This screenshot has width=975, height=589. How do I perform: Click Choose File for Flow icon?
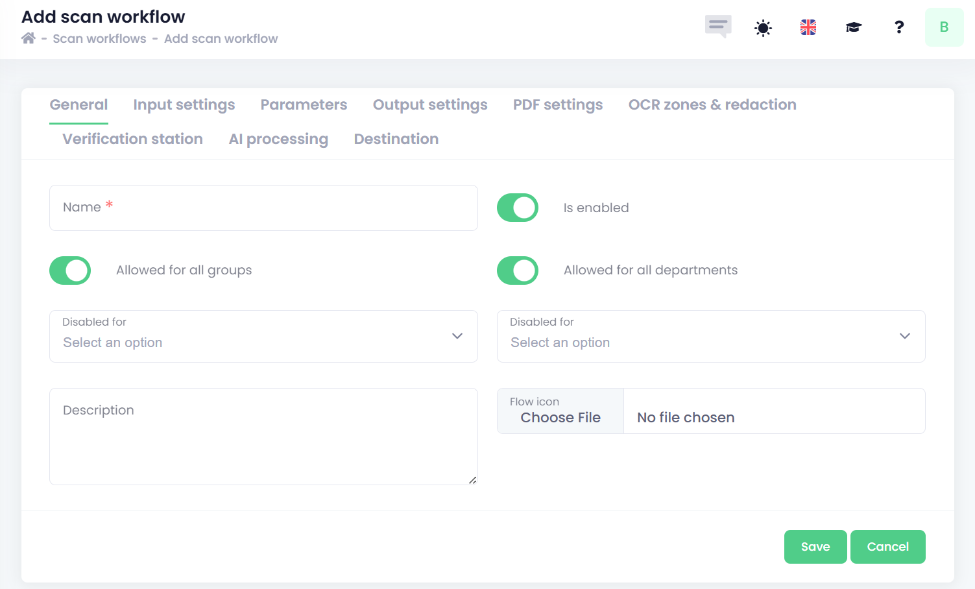[560, 417]
